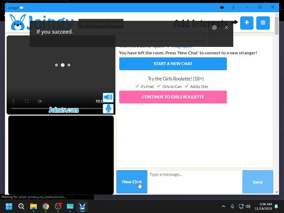This screenshot has height=213, width=284.
Task: Click the camera icon in title bar
Action: (x=222, y=7)
